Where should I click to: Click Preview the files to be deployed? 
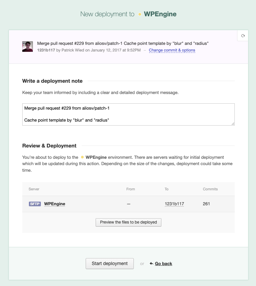[x=128, y=222]
